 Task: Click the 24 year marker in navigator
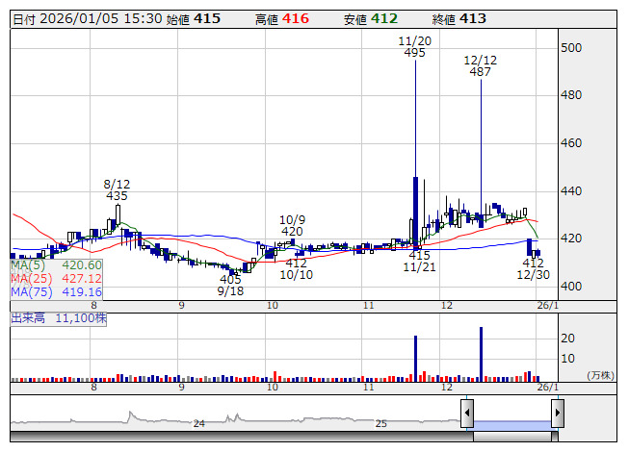199,423
